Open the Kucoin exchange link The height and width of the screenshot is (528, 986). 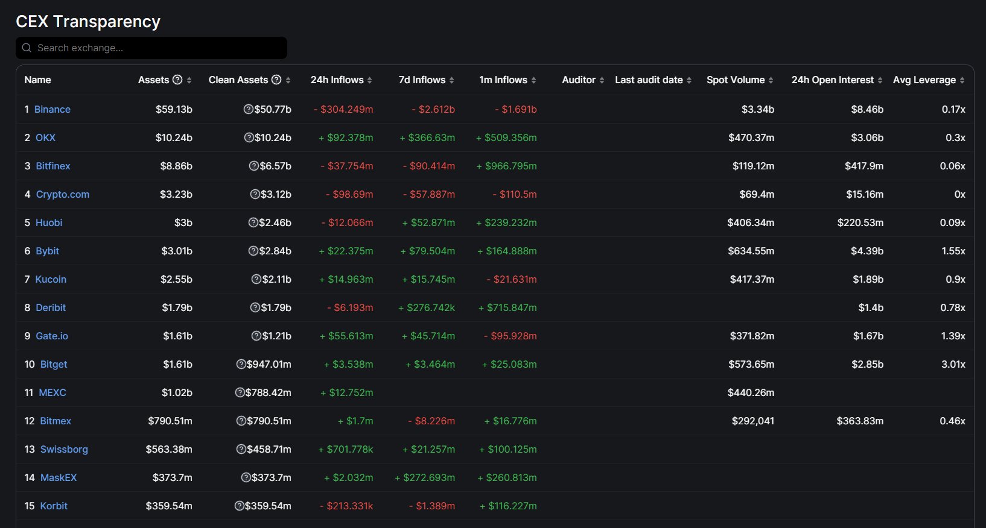point(51,279)
